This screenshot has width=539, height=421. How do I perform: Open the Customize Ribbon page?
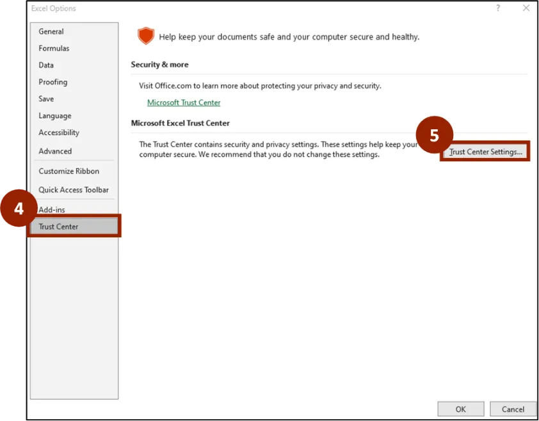pos(68,171)
